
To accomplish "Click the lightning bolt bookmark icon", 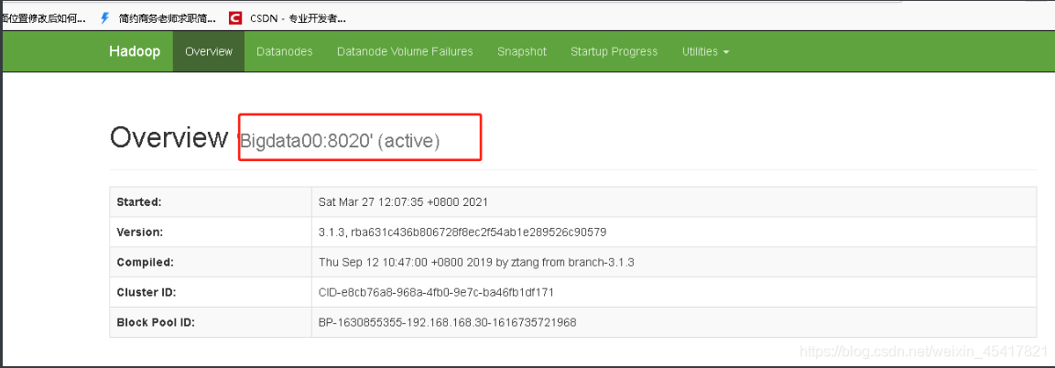I will [104, 18].
